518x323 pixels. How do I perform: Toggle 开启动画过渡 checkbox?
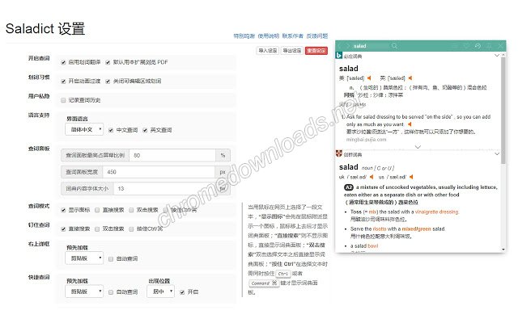tap(63, 82)
